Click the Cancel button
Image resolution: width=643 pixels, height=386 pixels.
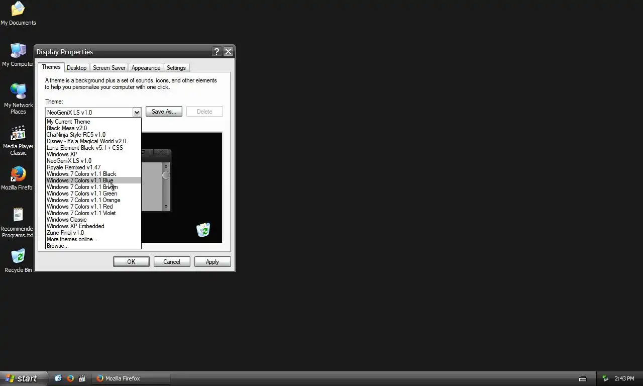[x=171, y=262]
